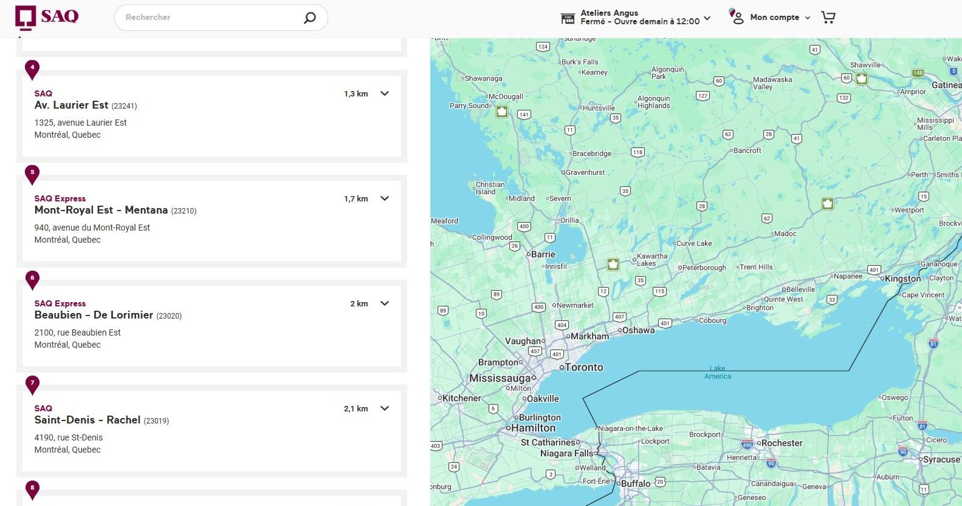Click the I-490 shield near Rochester
The width and height of the screenshot is (962, 506).
(x=747, y=444)
